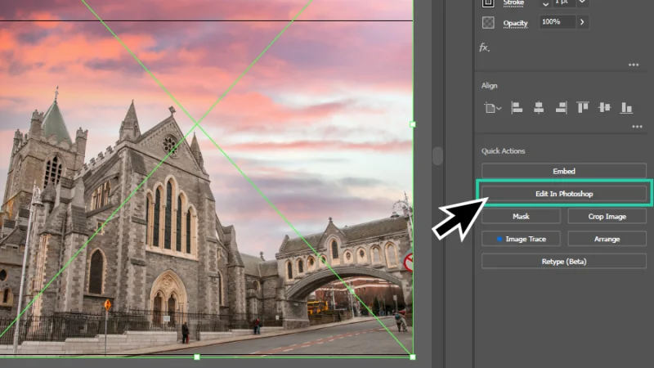Click the placed cathedral image
The height and width of the screenshot is (368, 654).
(x=206, y=178)
